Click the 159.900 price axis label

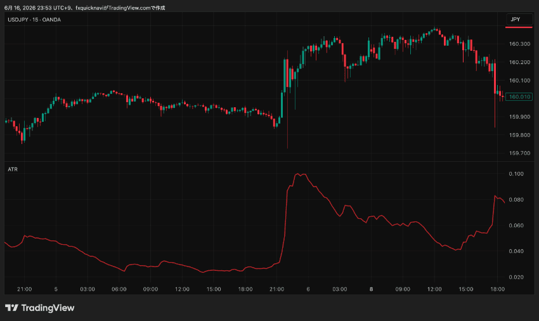pyautogui.click(x=519, y=117)
